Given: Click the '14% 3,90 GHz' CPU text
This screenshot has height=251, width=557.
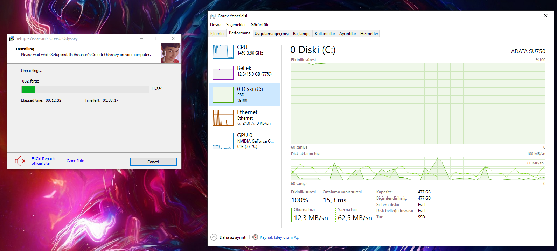Looking at the screenshot, I should click(x=250, y=53).
